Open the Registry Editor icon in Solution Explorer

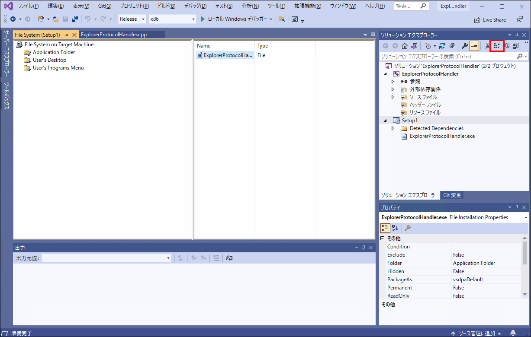pyautogui.click(x=497, y=45)
